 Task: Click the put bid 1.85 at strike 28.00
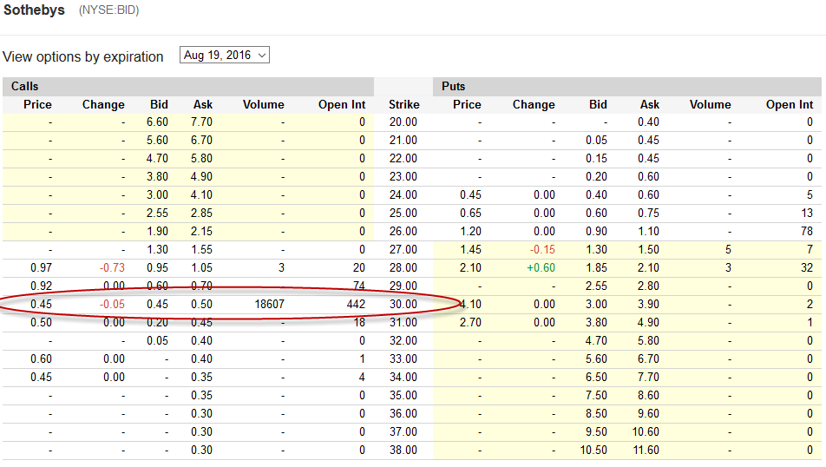pyautogui.click(x=596, y=267)
